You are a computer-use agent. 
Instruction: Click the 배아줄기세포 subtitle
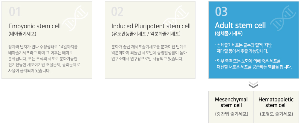[x=22, y=34]
